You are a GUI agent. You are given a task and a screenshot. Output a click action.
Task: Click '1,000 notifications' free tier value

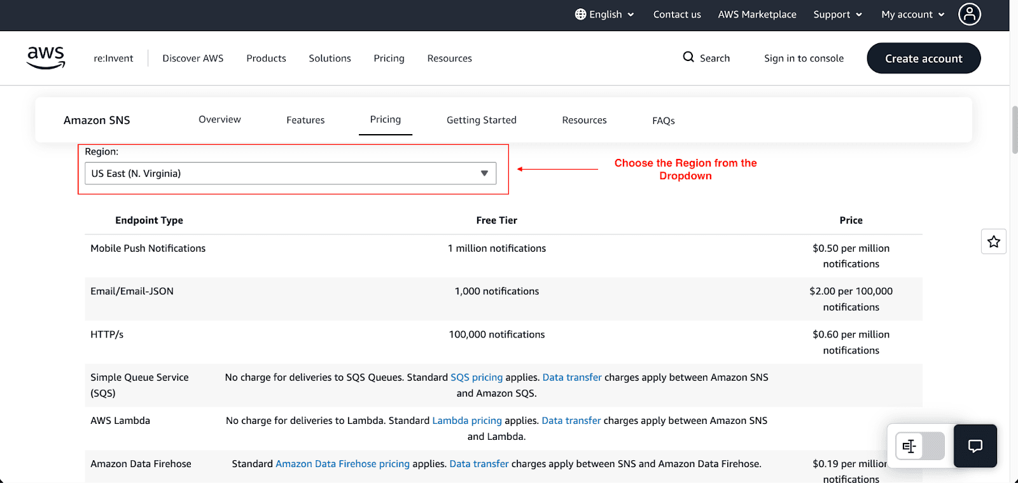click(x=497, y=291)
